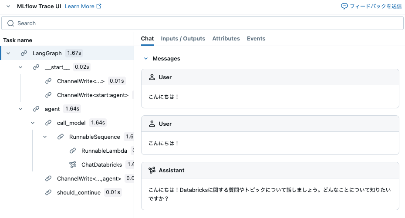Click the RunnableSequence span link icon
This screenshot has width=405, height=218.
61,137
